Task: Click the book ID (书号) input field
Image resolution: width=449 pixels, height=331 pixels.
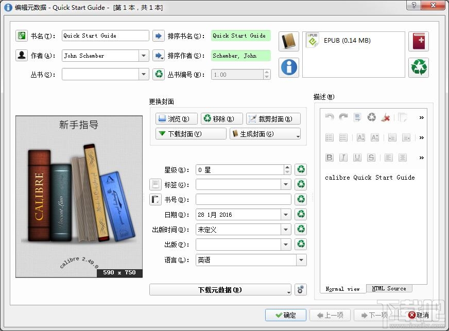Action: [244, 199]
